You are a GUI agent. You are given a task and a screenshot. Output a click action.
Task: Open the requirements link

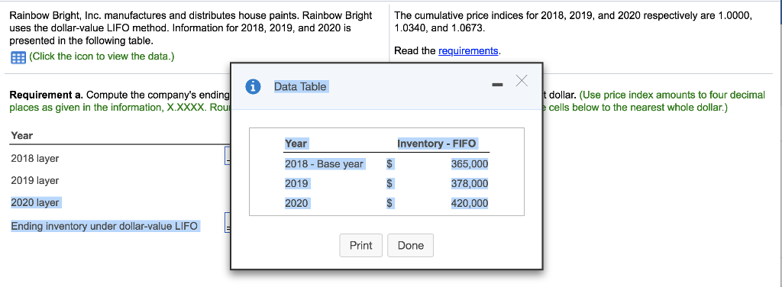pos(468,51)
